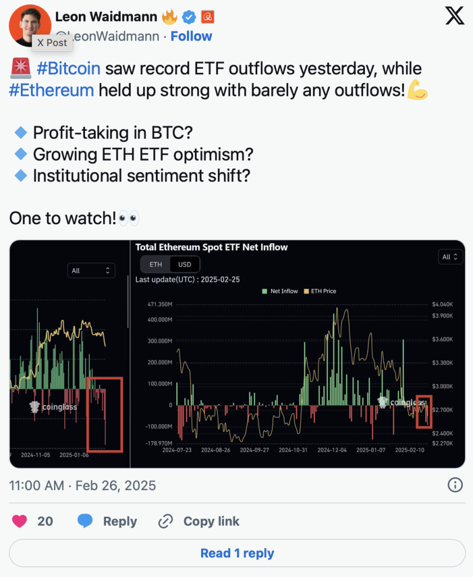This screenshot has width=473, height=577.
Task: Open the #Bitcoin hashtag link
Action: (x=68, y=68)
